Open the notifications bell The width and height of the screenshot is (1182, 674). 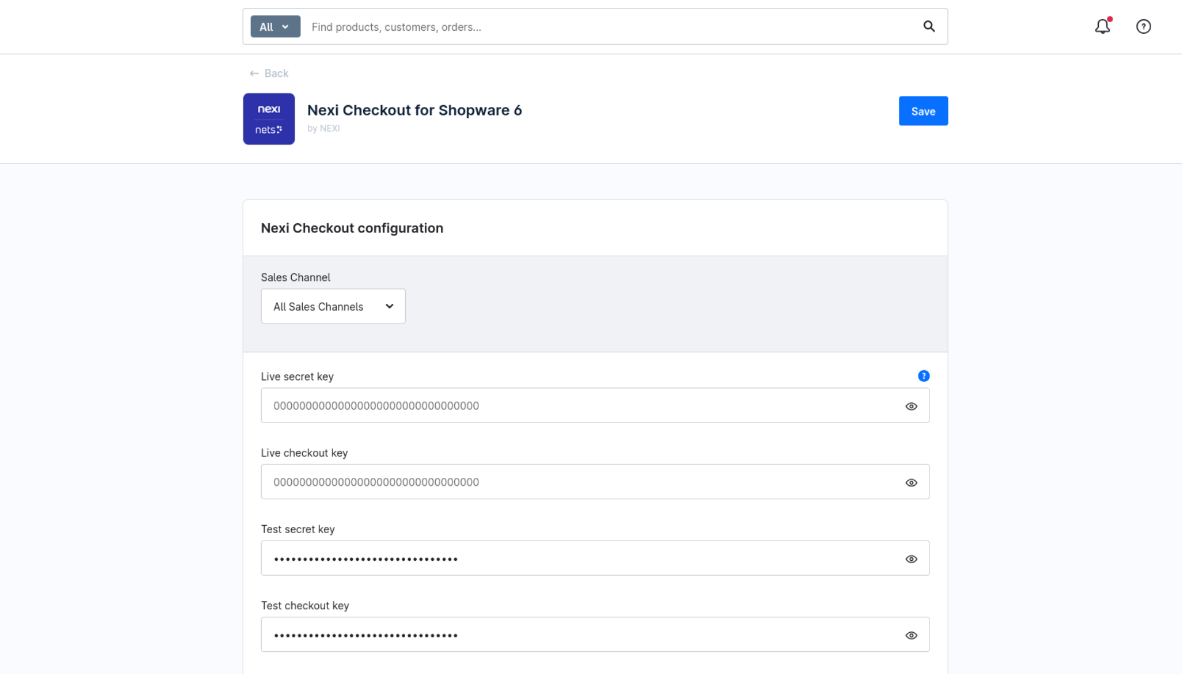(1103, 26)
